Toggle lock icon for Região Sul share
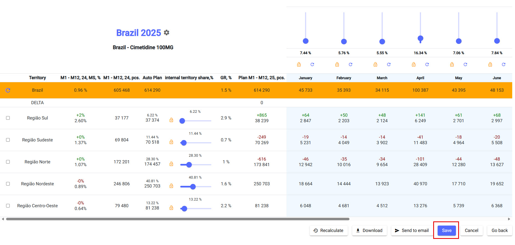The height and width of the screenshot is (245, 515). click(171, 120)
